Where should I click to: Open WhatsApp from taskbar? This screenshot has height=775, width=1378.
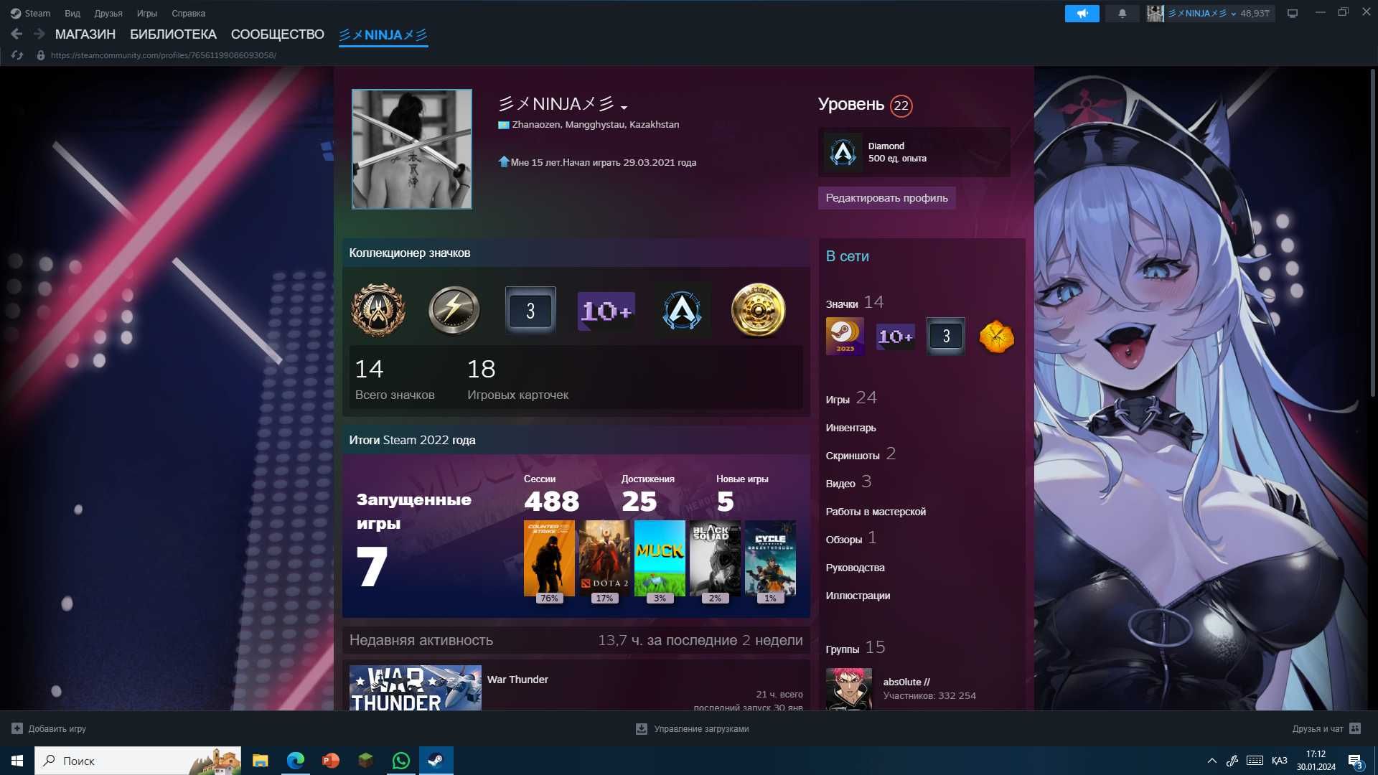coord(401,761)
